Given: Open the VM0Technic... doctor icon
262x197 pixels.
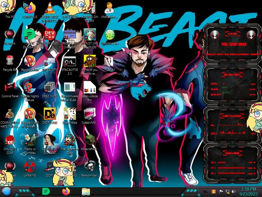Looking at the screenshot, I should coord(110,8).
